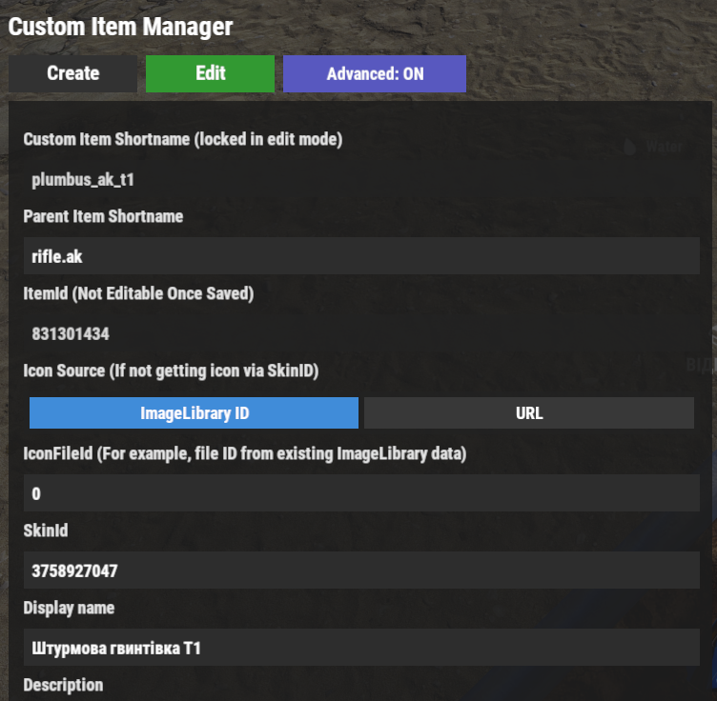Click the IconFileId label text
The height and width of the screenshot is (701, 717).
[x=245, y=454]
